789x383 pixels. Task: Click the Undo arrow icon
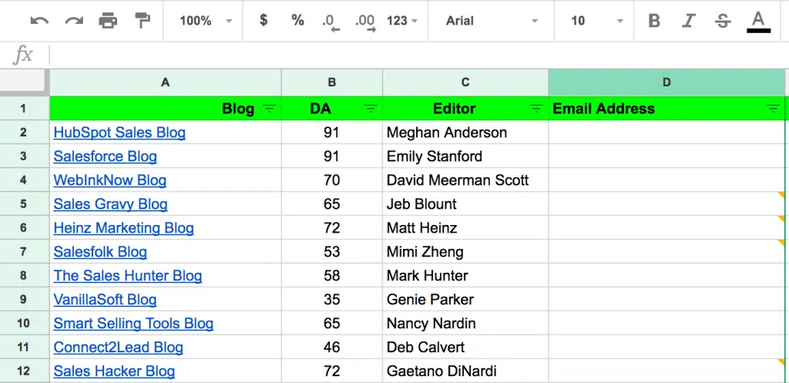(x=39, y=21)
